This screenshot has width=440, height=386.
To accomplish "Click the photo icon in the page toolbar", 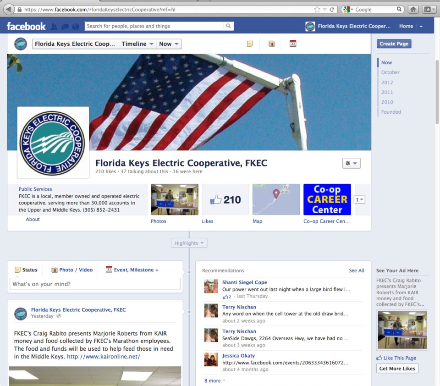I will pyautogui.click(x=271, y=44).
